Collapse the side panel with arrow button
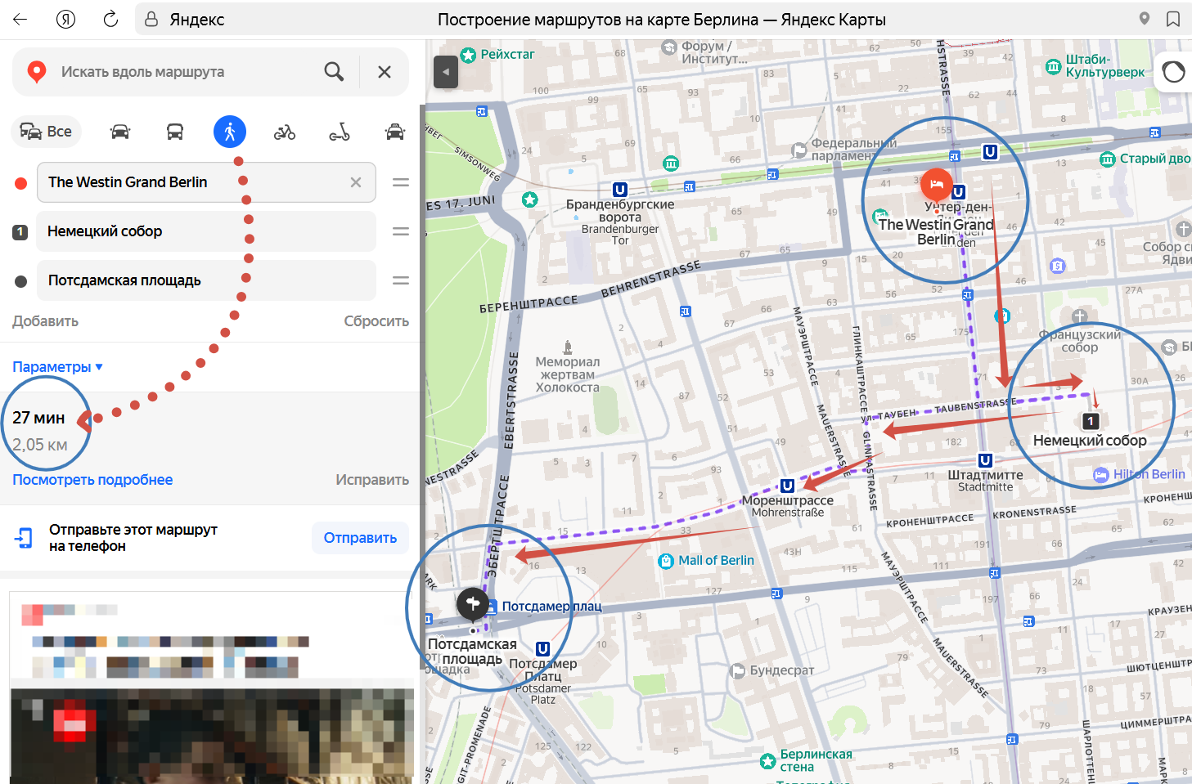 point(446,72)
